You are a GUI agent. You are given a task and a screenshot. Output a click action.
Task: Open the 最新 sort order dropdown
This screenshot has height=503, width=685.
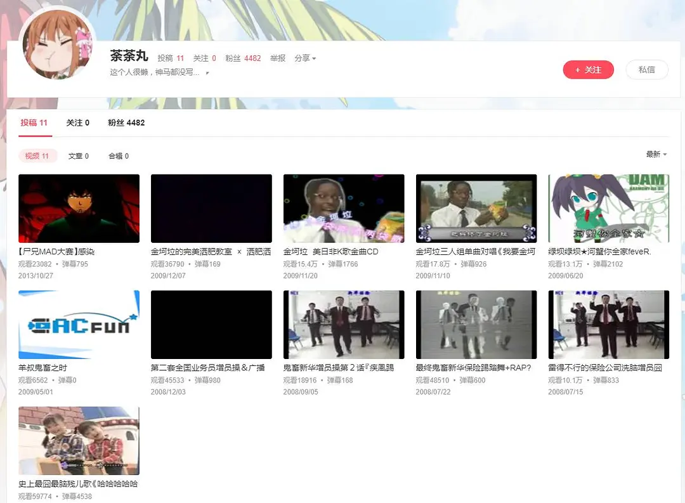pos(656,154)
